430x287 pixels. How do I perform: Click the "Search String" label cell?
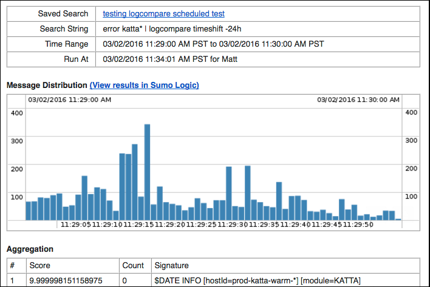point(64,29)
